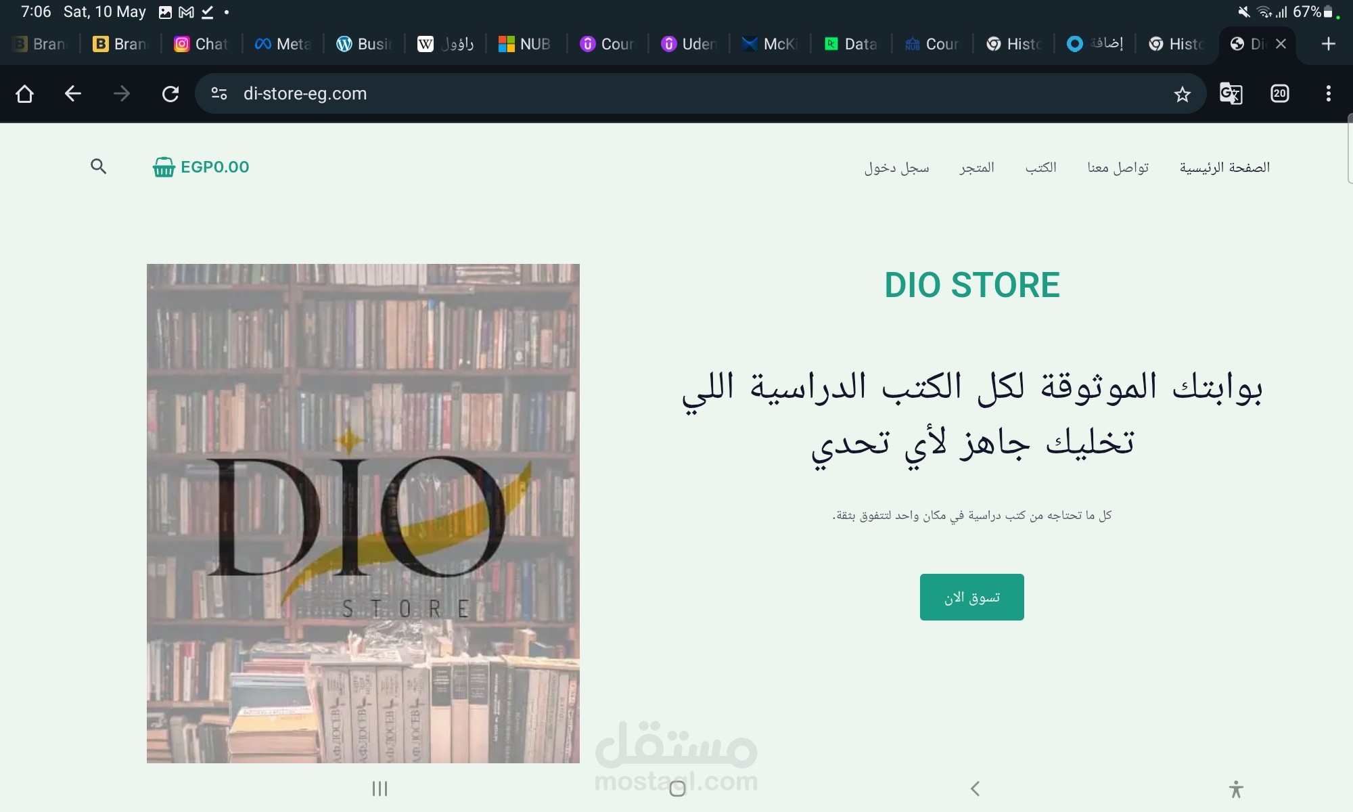Switch to the راؤول Wikipedia tab
Viewport: 1353px width, 812px height.
click(445, 44)
